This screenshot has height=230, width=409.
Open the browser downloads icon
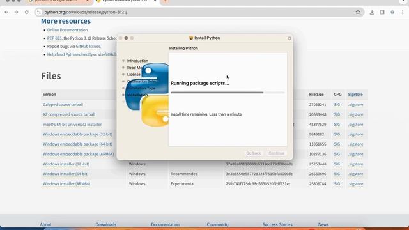pyautogui.click(x=372, y=12)
